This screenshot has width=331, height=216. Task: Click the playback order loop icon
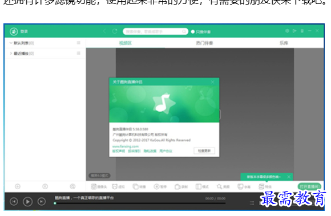pos(252,203)
